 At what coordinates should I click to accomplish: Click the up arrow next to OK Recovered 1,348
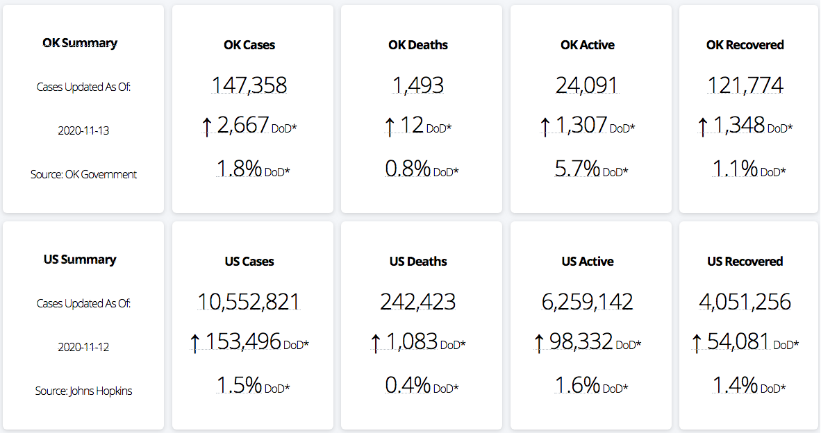coord(702,126)
